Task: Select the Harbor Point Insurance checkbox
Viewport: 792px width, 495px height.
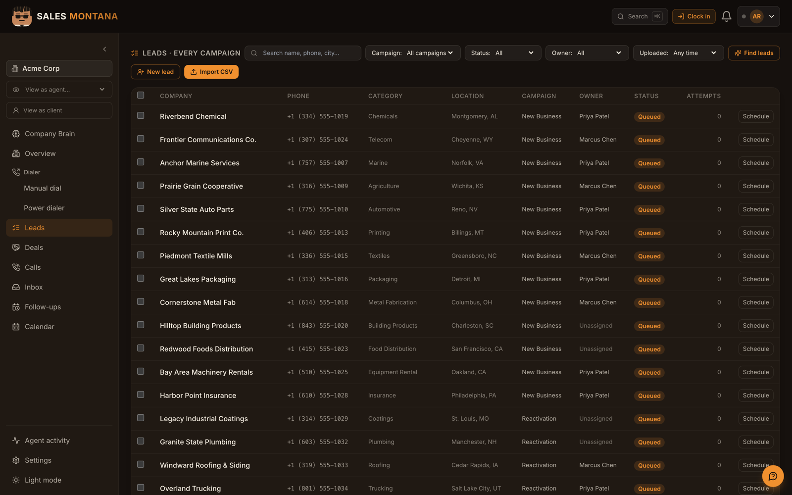Action: click(x=141, y=395)
